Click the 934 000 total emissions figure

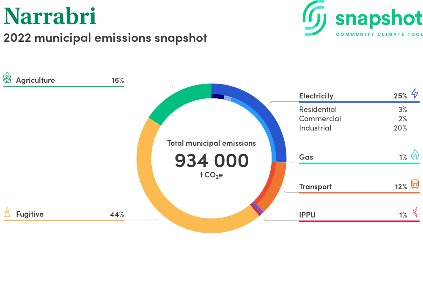pos(211,161)
